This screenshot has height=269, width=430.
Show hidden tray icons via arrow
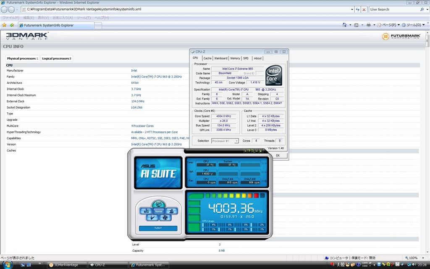point(375,265)
